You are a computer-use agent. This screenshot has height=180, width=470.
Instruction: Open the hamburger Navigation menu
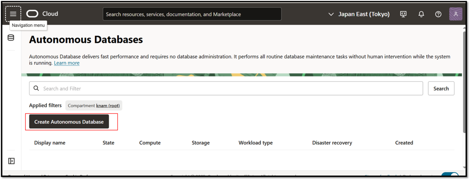[x=13, y=14]
